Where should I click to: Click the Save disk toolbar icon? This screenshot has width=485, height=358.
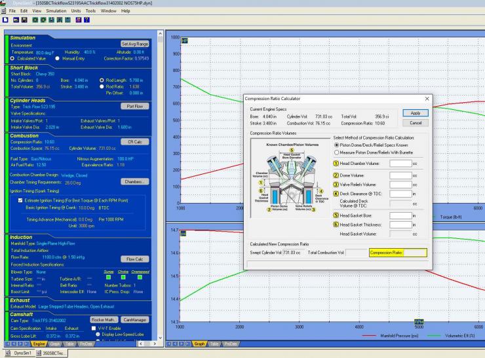point(24,20)
